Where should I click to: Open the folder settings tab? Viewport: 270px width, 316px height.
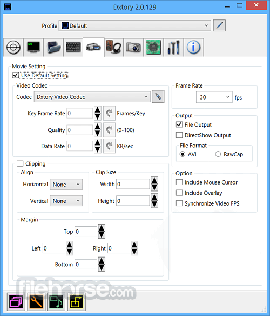point(53,48)
